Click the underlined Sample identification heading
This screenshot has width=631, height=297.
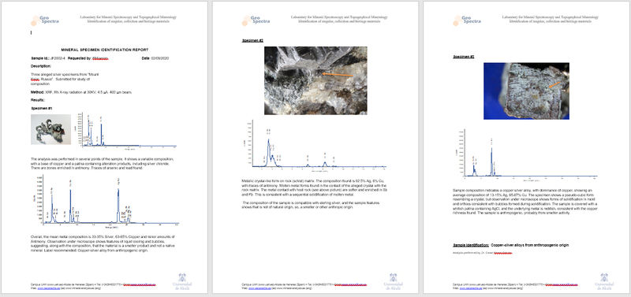pyautogui.click(x=471, y=245)
